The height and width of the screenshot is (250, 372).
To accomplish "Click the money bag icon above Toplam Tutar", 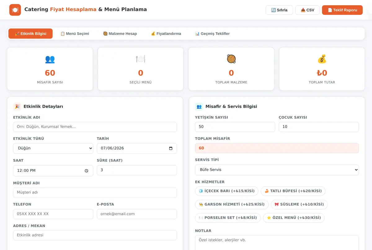I will 322,59.
